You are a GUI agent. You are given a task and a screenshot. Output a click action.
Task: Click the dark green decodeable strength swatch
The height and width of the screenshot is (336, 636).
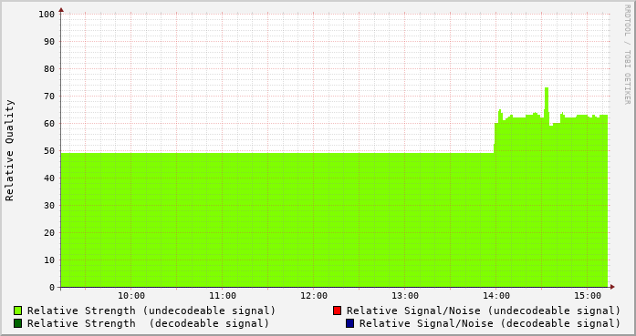[x=18, y=323]
